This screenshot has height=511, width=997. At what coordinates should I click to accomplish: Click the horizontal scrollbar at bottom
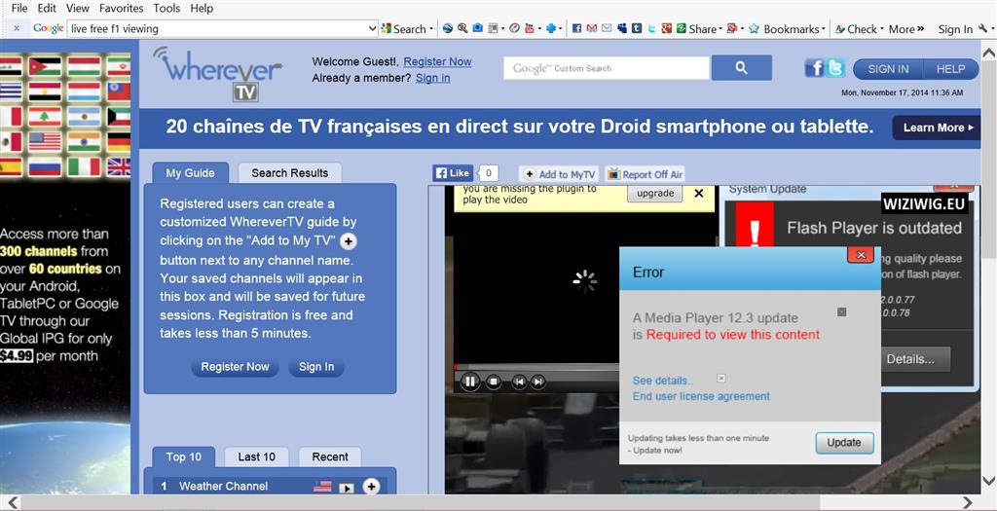click(421, 503)
